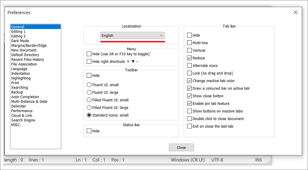This screenshot has height=170, width=308.
Task: Go to Searching settings
Action: click(35, 87)
